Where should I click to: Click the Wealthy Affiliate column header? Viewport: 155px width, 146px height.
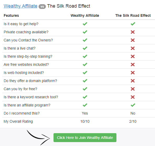[x=85, y=15]
